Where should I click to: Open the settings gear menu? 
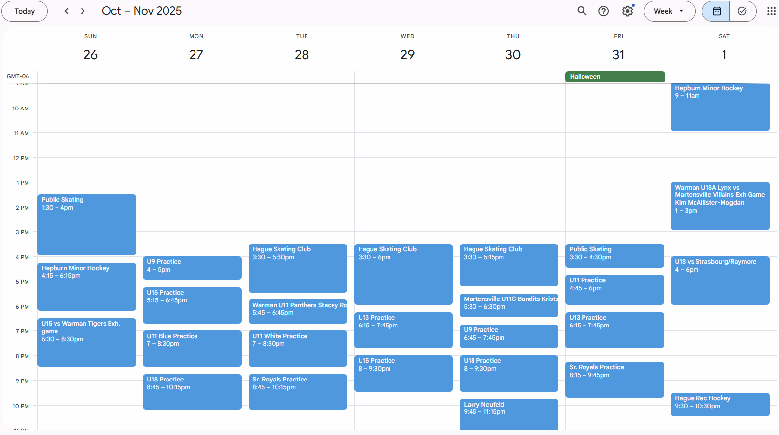coord(627,11)
